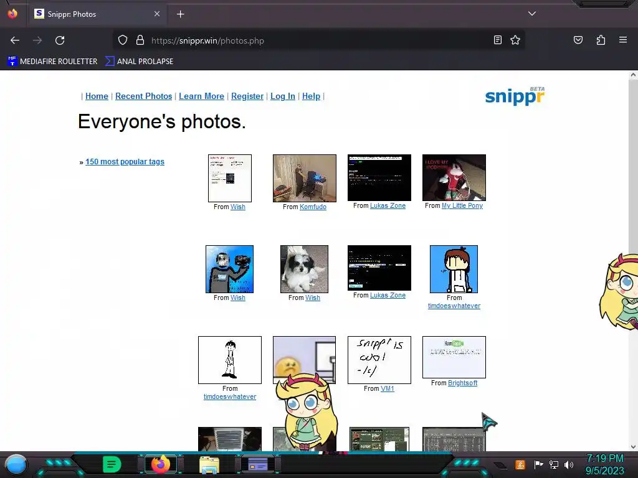List all tabs dropdown arrow

[x=532, y=14]
